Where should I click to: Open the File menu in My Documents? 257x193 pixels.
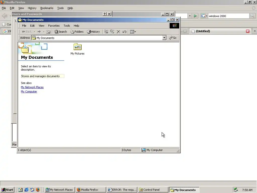(x=24, y=26)
